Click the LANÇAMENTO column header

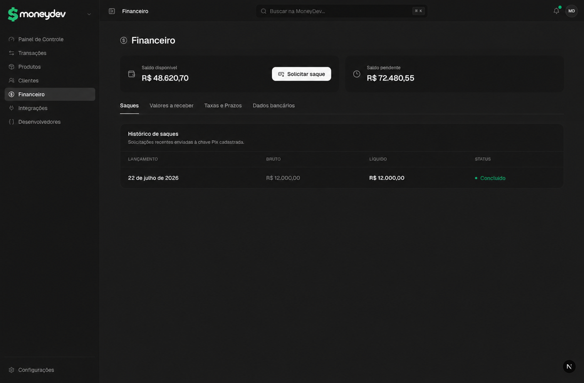click(143, 159)
